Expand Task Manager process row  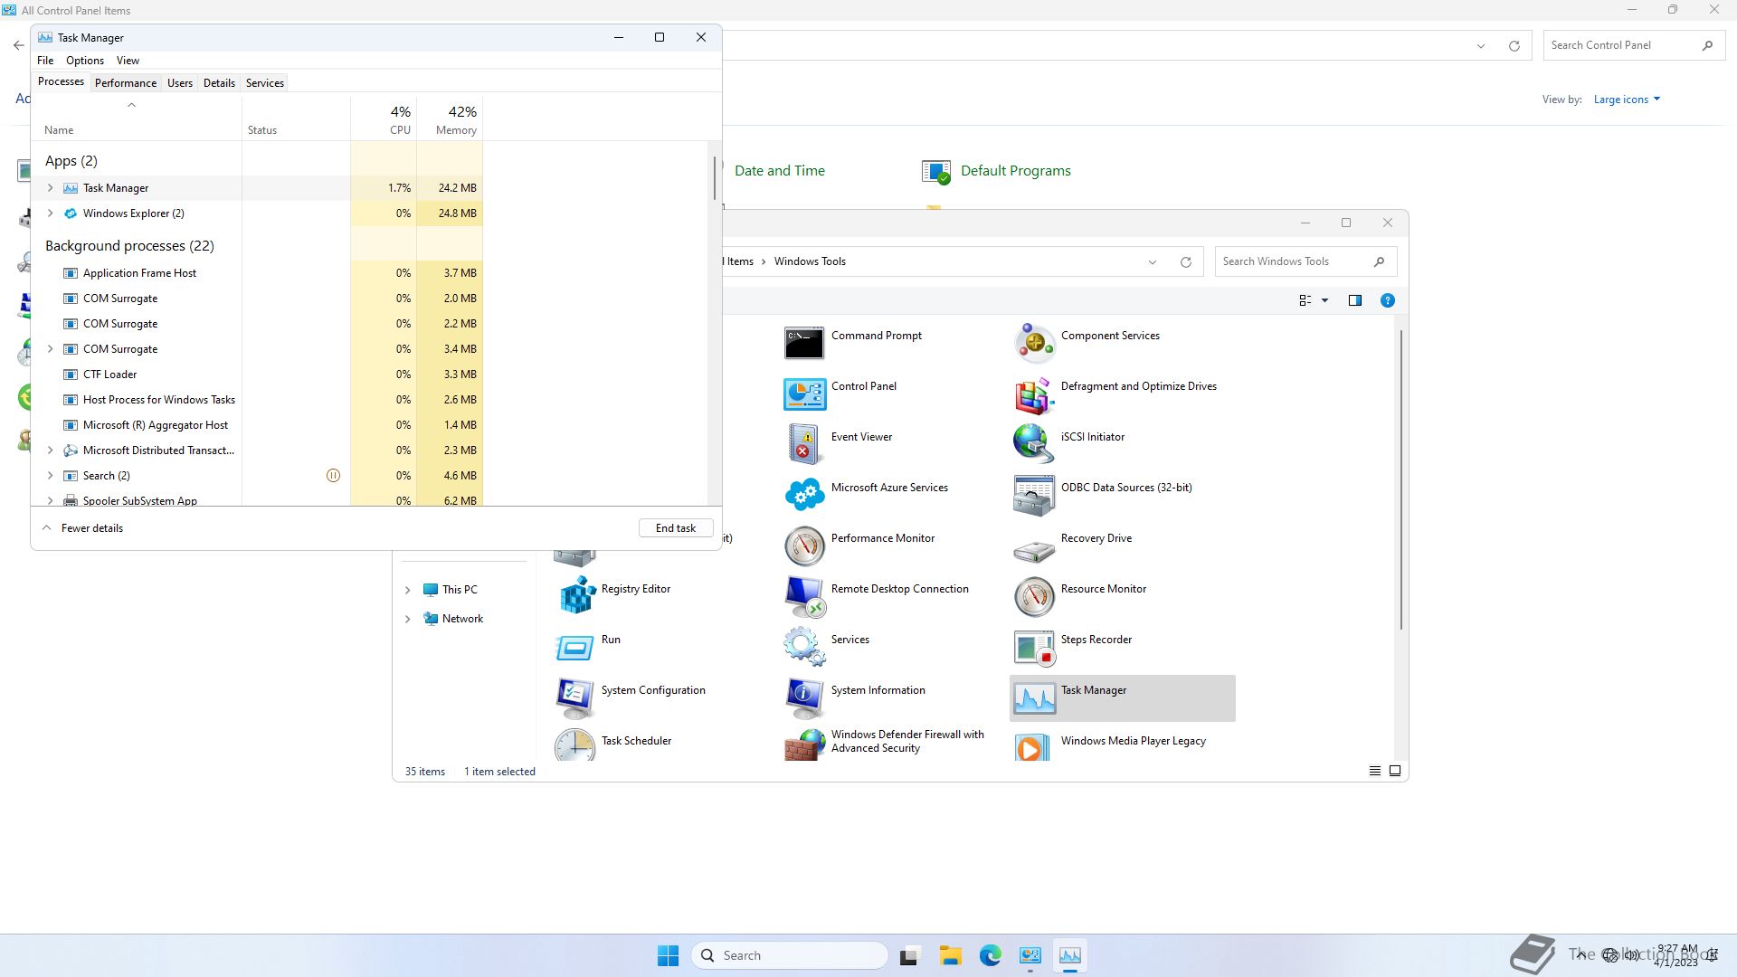(x=50, y=188)
